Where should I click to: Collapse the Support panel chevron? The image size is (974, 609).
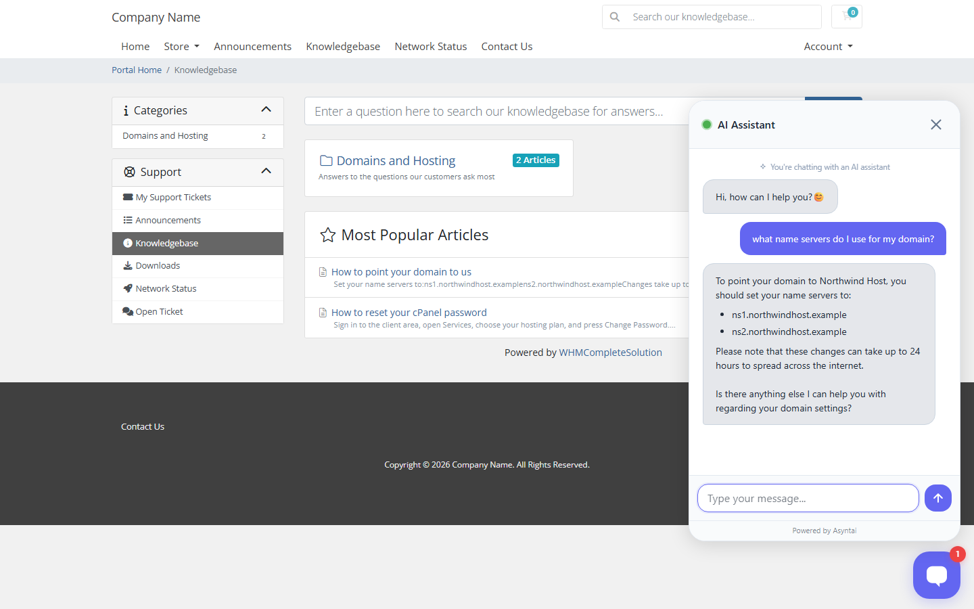click(x=266, y=171)
